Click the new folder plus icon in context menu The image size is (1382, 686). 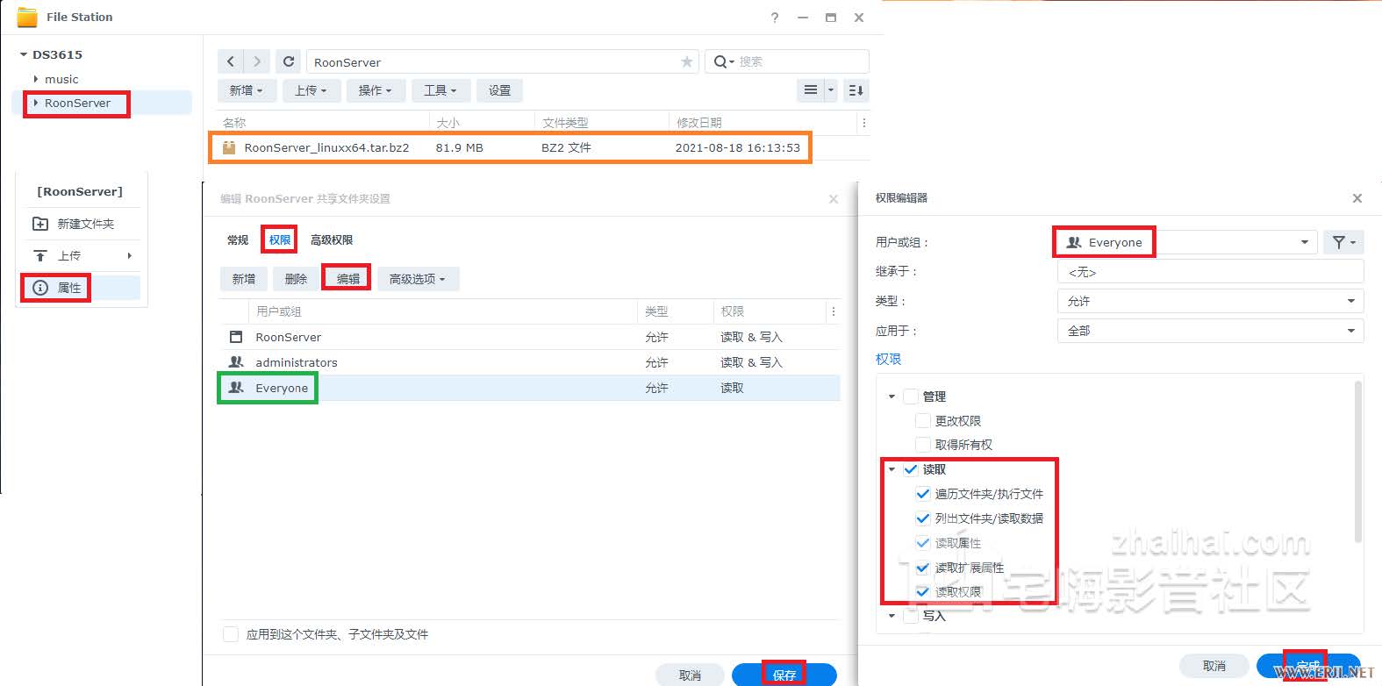coord(40,224)
